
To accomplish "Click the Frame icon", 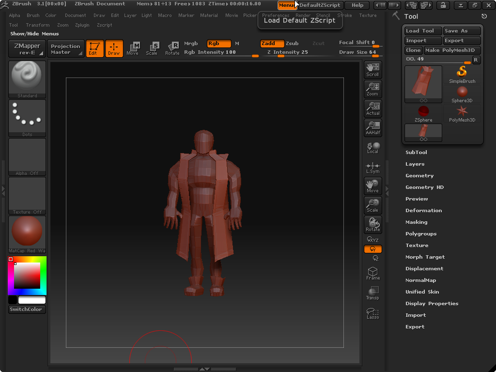I will [x=372, y=273].
